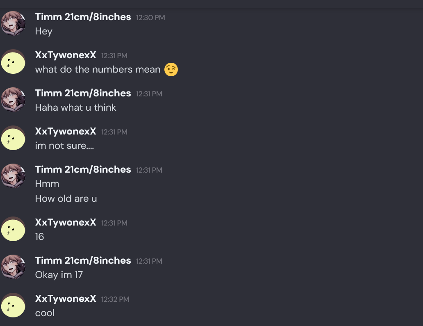The image size is (423, 326).
Task: Select Timm's avatar beside 'Haha what u think'
Action: 13,100
